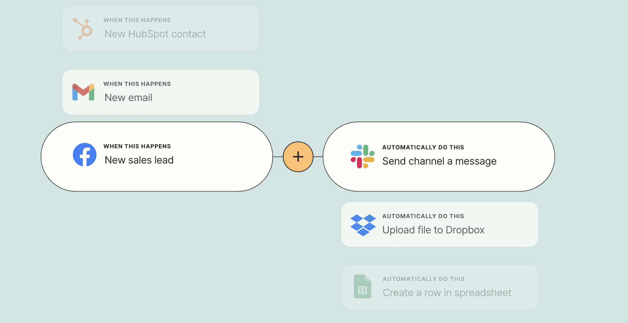Image resolution: width=628 pixels, height=323 pixels.
Task: Click the 'Send channel a message' text
Action: (439, 161)
